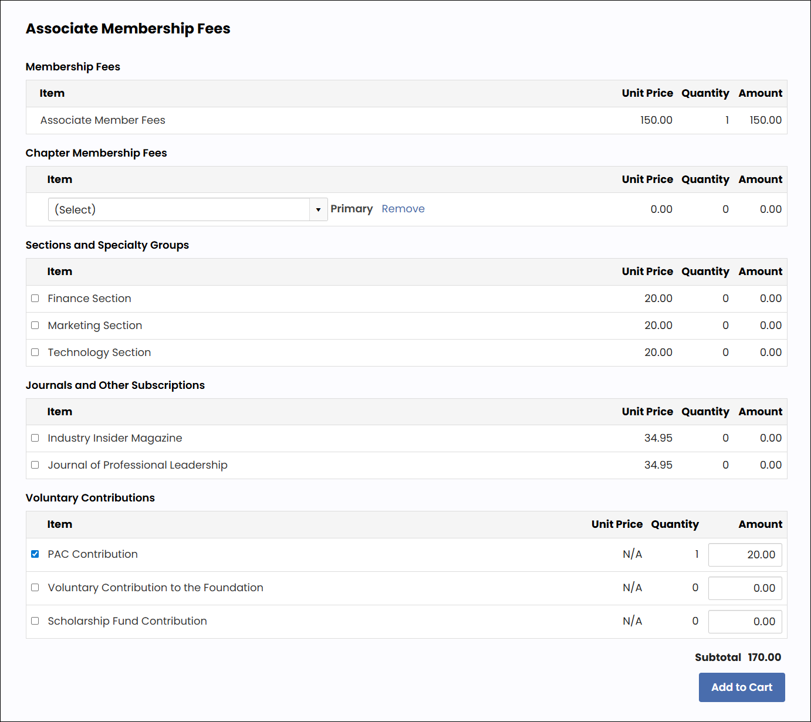
Task: Click the 20.00 unit price for Finance Section
Action: click(x=658, y=299)
